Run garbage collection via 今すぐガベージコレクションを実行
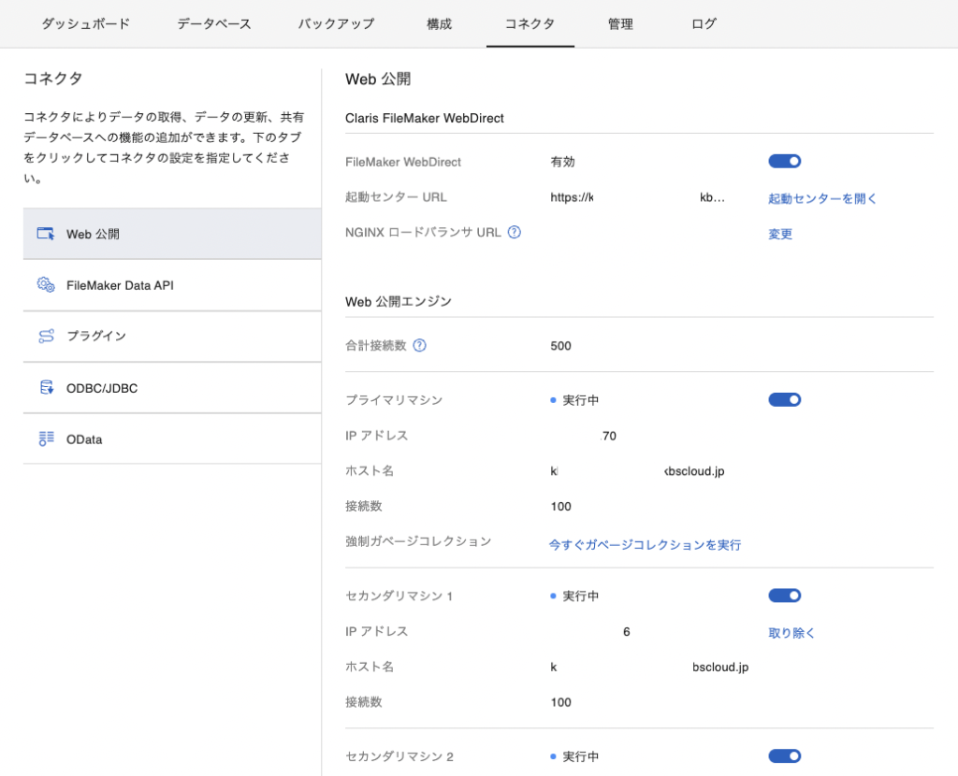958x776 pixels. pos(645,542)
